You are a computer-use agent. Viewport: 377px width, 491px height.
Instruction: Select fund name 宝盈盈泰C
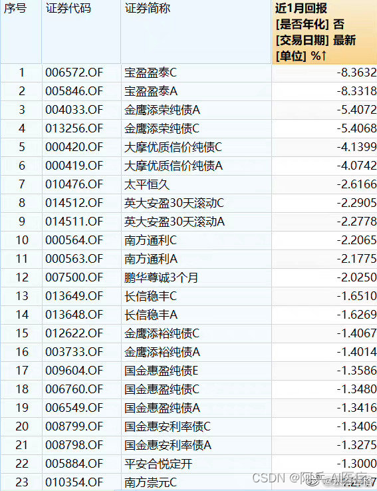coord(150,73)
